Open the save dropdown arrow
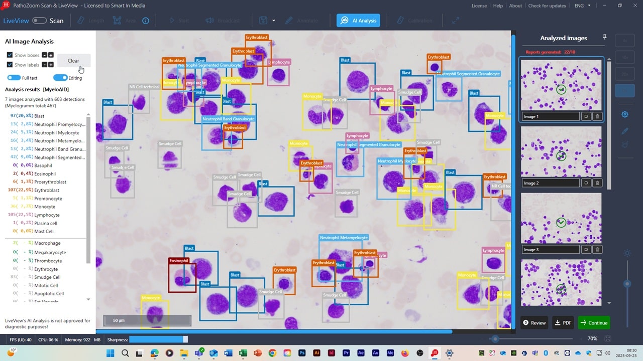 click(274, 21)
